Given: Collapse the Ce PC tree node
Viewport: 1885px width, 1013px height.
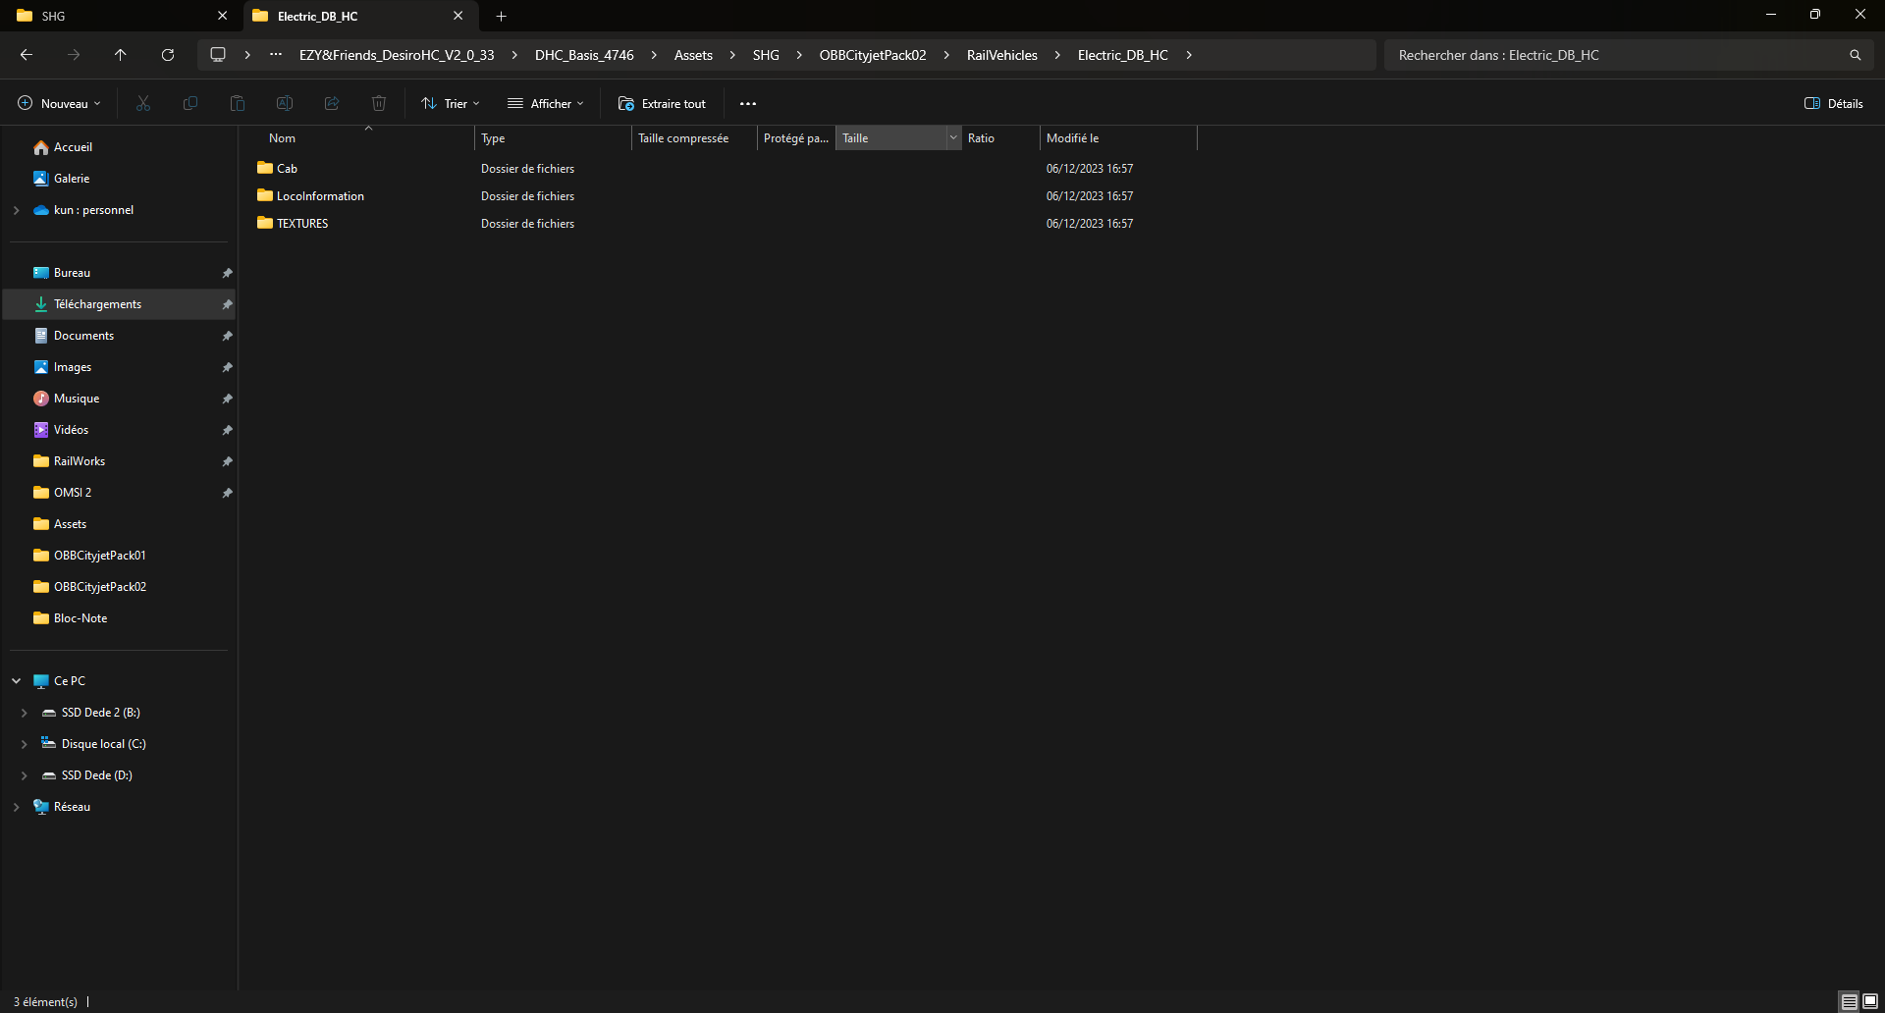Looking at the screenshot, I should point(16,681).
